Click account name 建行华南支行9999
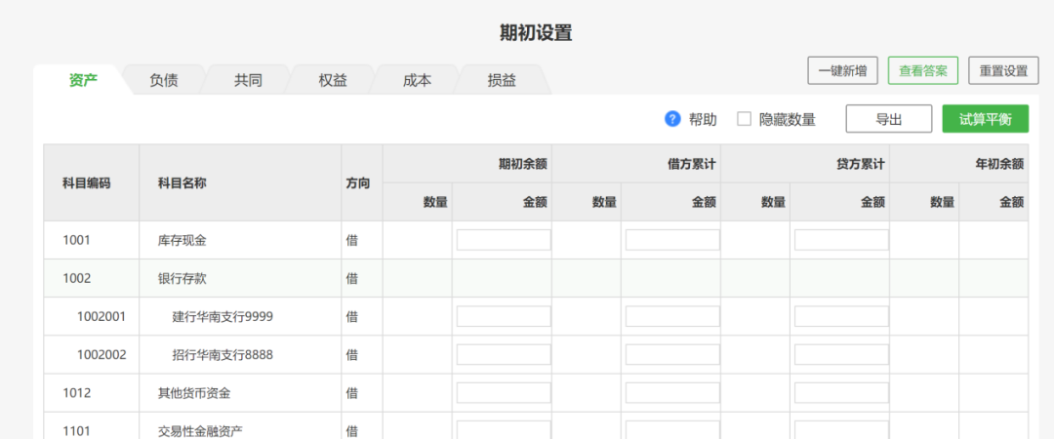This screenshot has height=439, width=1054. [223, 317]
